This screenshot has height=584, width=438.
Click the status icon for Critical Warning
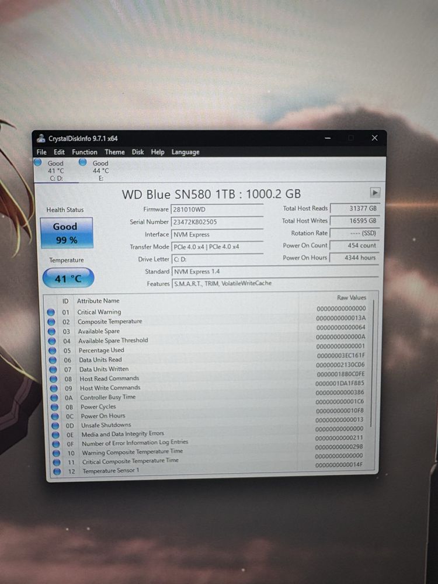[51, 312]
